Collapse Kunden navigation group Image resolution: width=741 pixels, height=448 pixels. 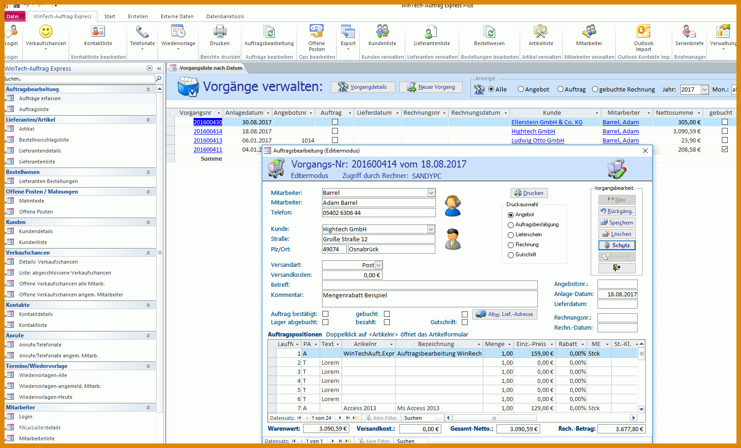tap(148, 222)
